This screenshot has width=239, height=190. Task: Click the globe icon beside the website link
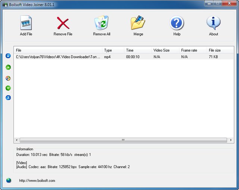[9, 181]
